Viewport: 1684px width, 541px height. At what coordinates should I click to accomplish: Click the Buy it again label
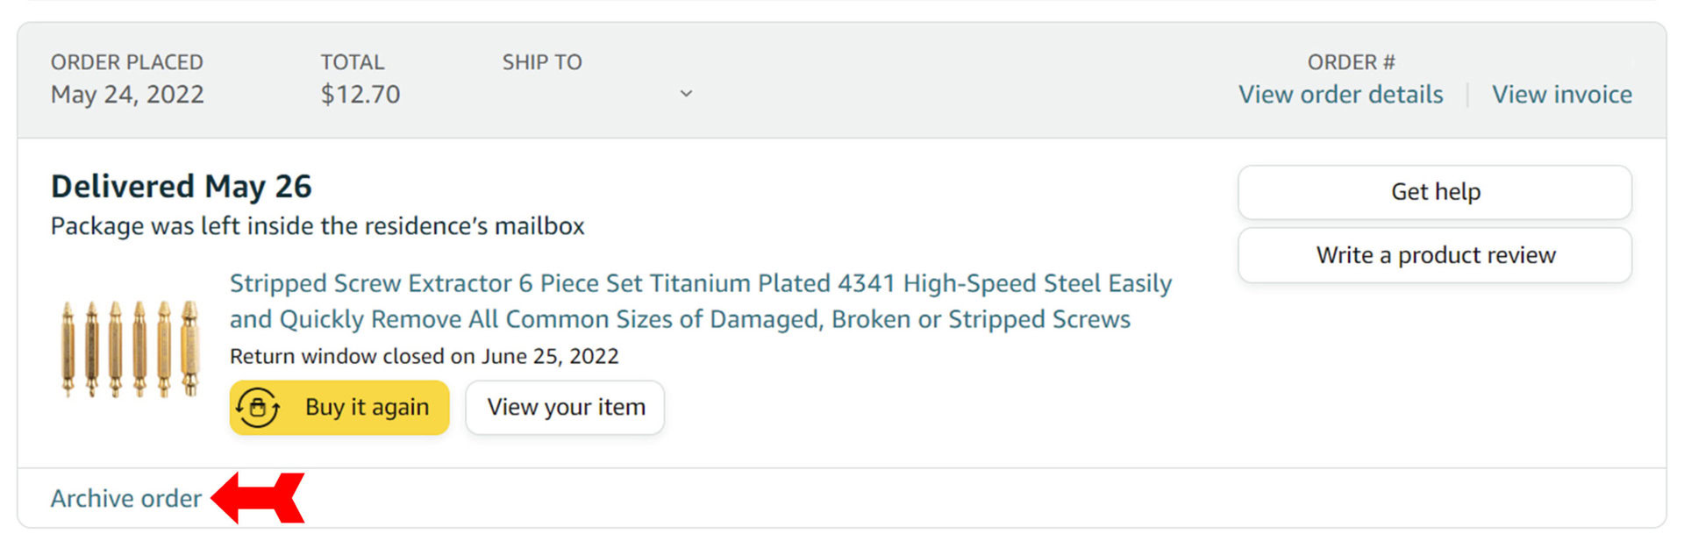(367, 408)
